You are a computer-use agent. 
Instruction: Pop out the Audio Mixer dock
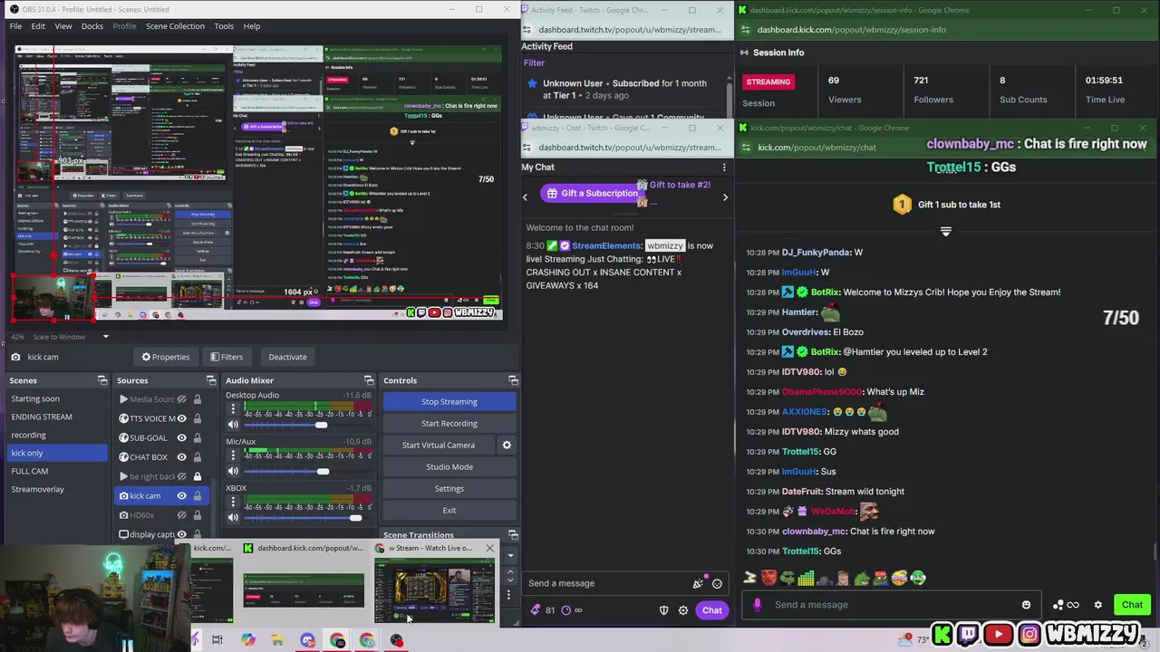coord(369,380)
